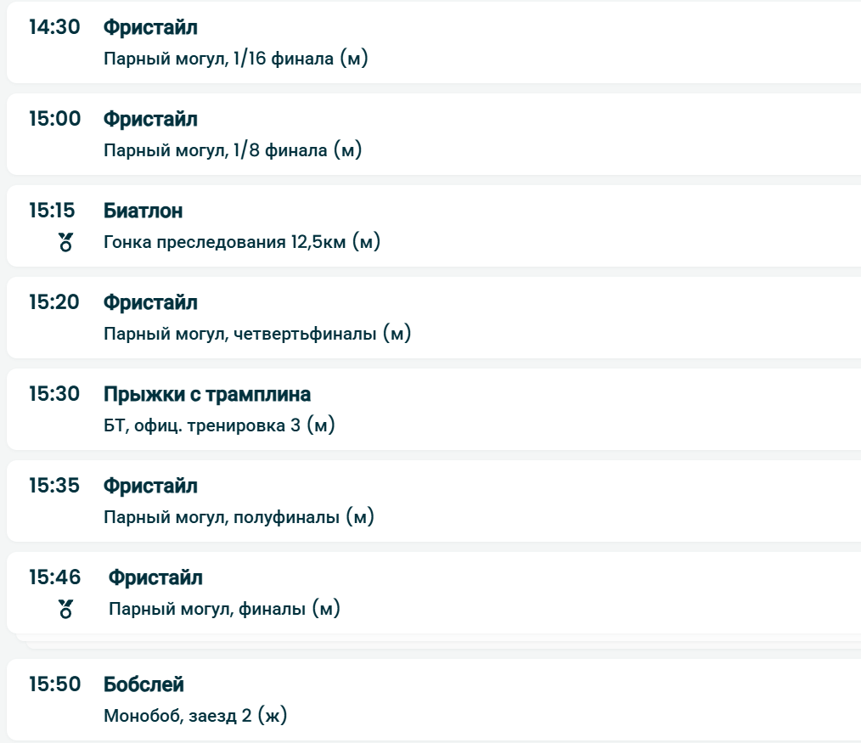Select the Фристайл title at 15:20

click(x=150, y=302)
